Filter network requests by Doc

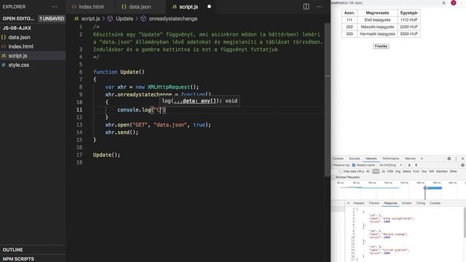click(x=424, y=172)
